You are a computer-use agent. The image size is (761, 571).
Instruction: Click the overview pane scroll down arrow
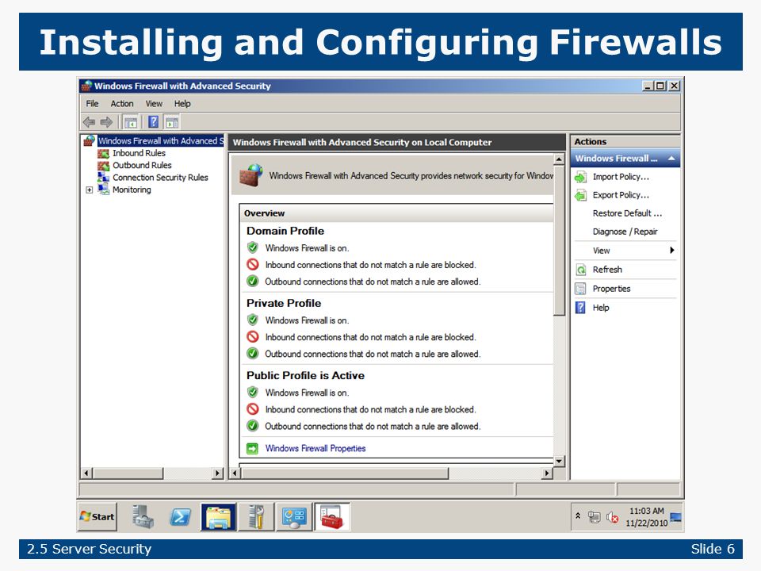(x=559, y=462)
